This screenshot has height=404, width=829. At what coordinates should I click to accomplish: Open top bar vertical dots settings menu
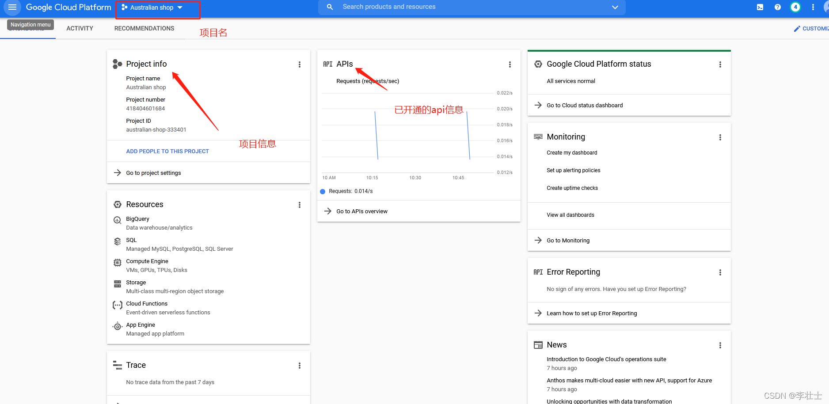pos(813,7)
